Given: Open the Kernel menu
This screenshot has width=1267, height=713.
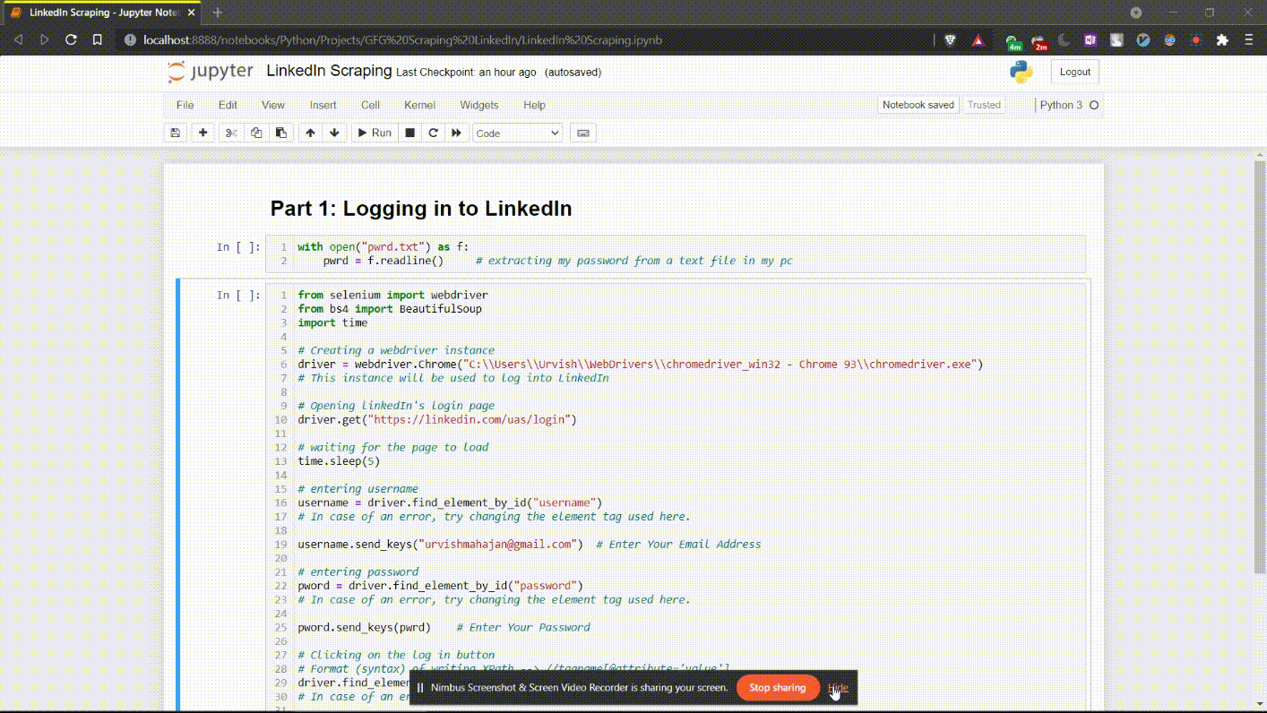Looking at the screenshot, I should [420, 105].
